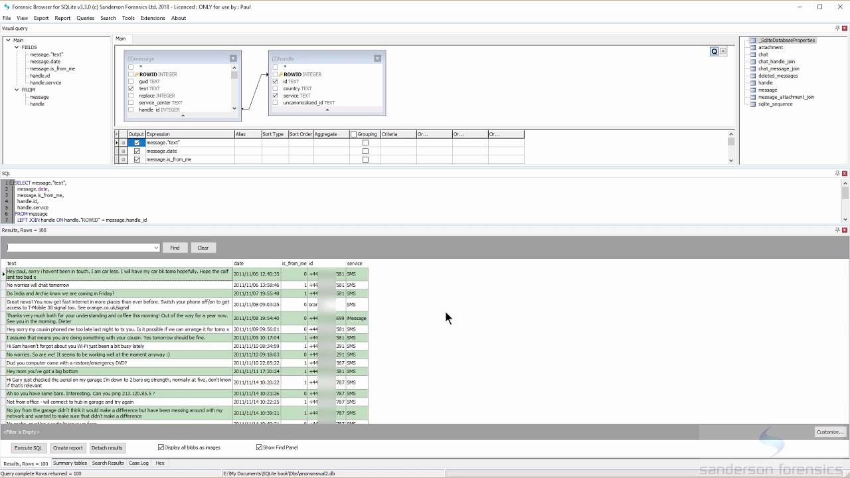Click the Customize... filter button
Image resolution: width=850 pixels, height=478 pixels.
pyautogui.click(x=830, y=432)
